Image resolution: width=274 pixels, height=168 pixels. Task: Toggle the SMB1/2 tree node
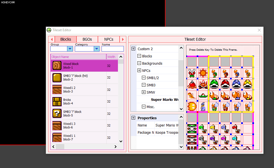(x=144, y=78)
